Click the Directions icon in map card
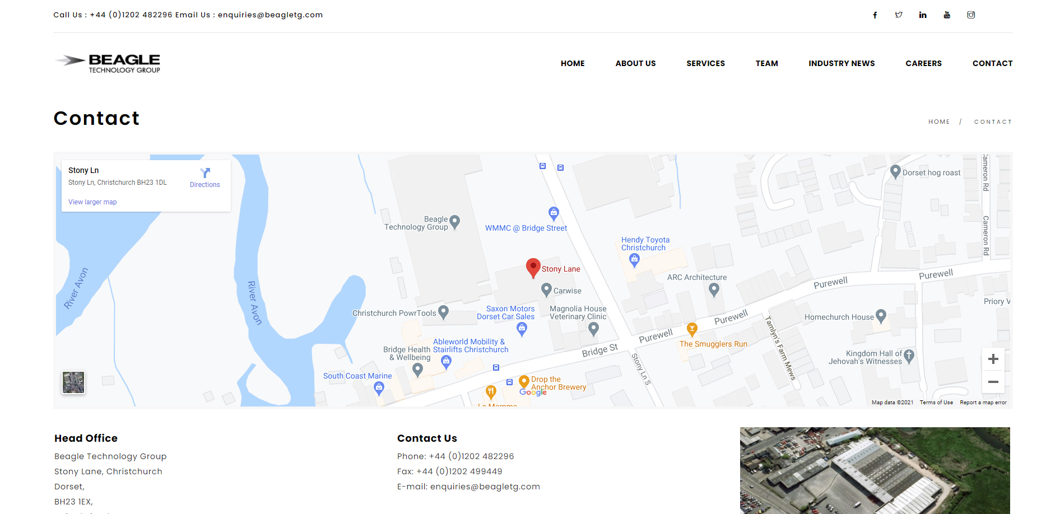The image size is (1060, 514). [x=205, y=173]
